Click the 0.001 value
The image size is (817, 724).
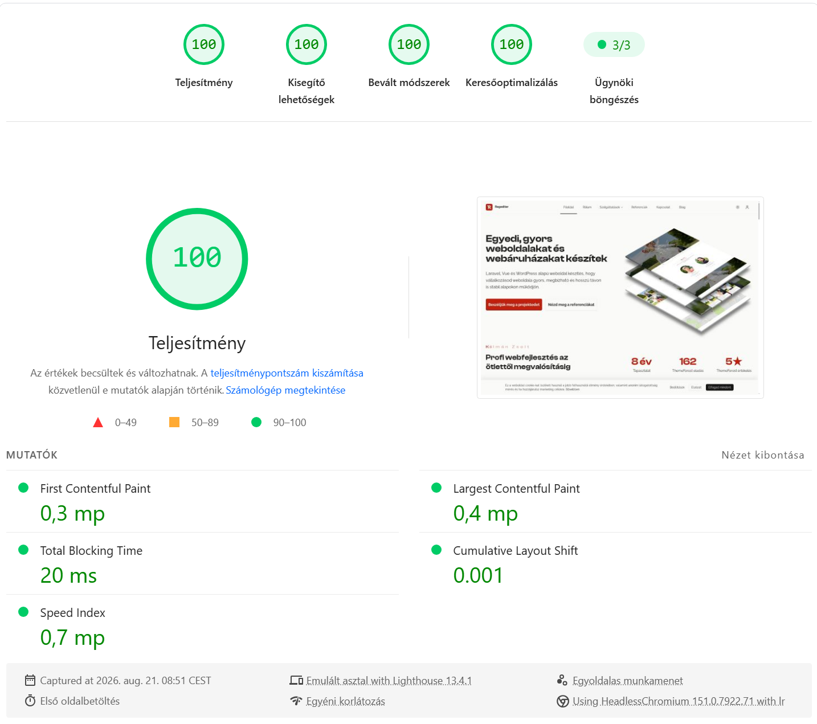[478, 575]
